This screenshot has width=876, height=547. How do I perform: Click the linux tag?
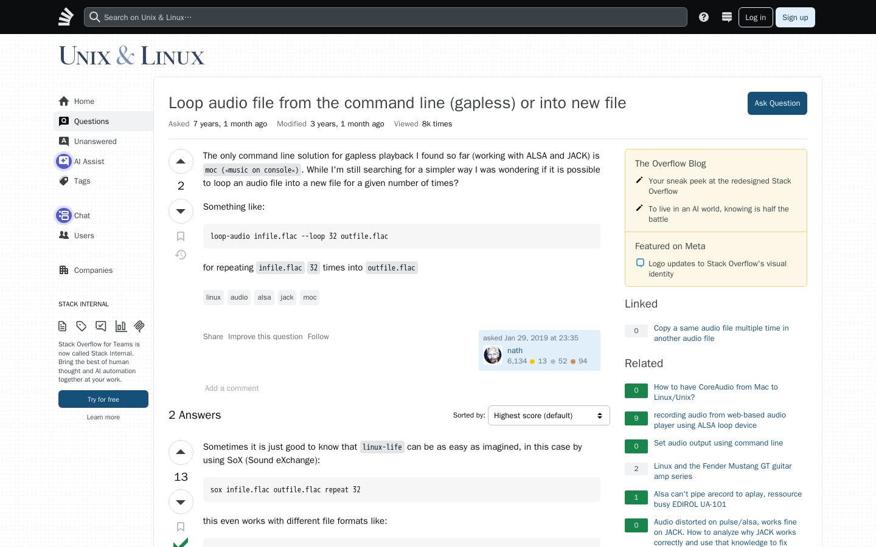214,297
